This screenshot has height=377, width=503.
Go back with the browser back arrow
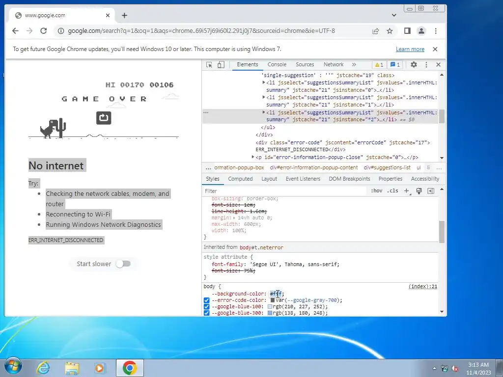(15, 31)
